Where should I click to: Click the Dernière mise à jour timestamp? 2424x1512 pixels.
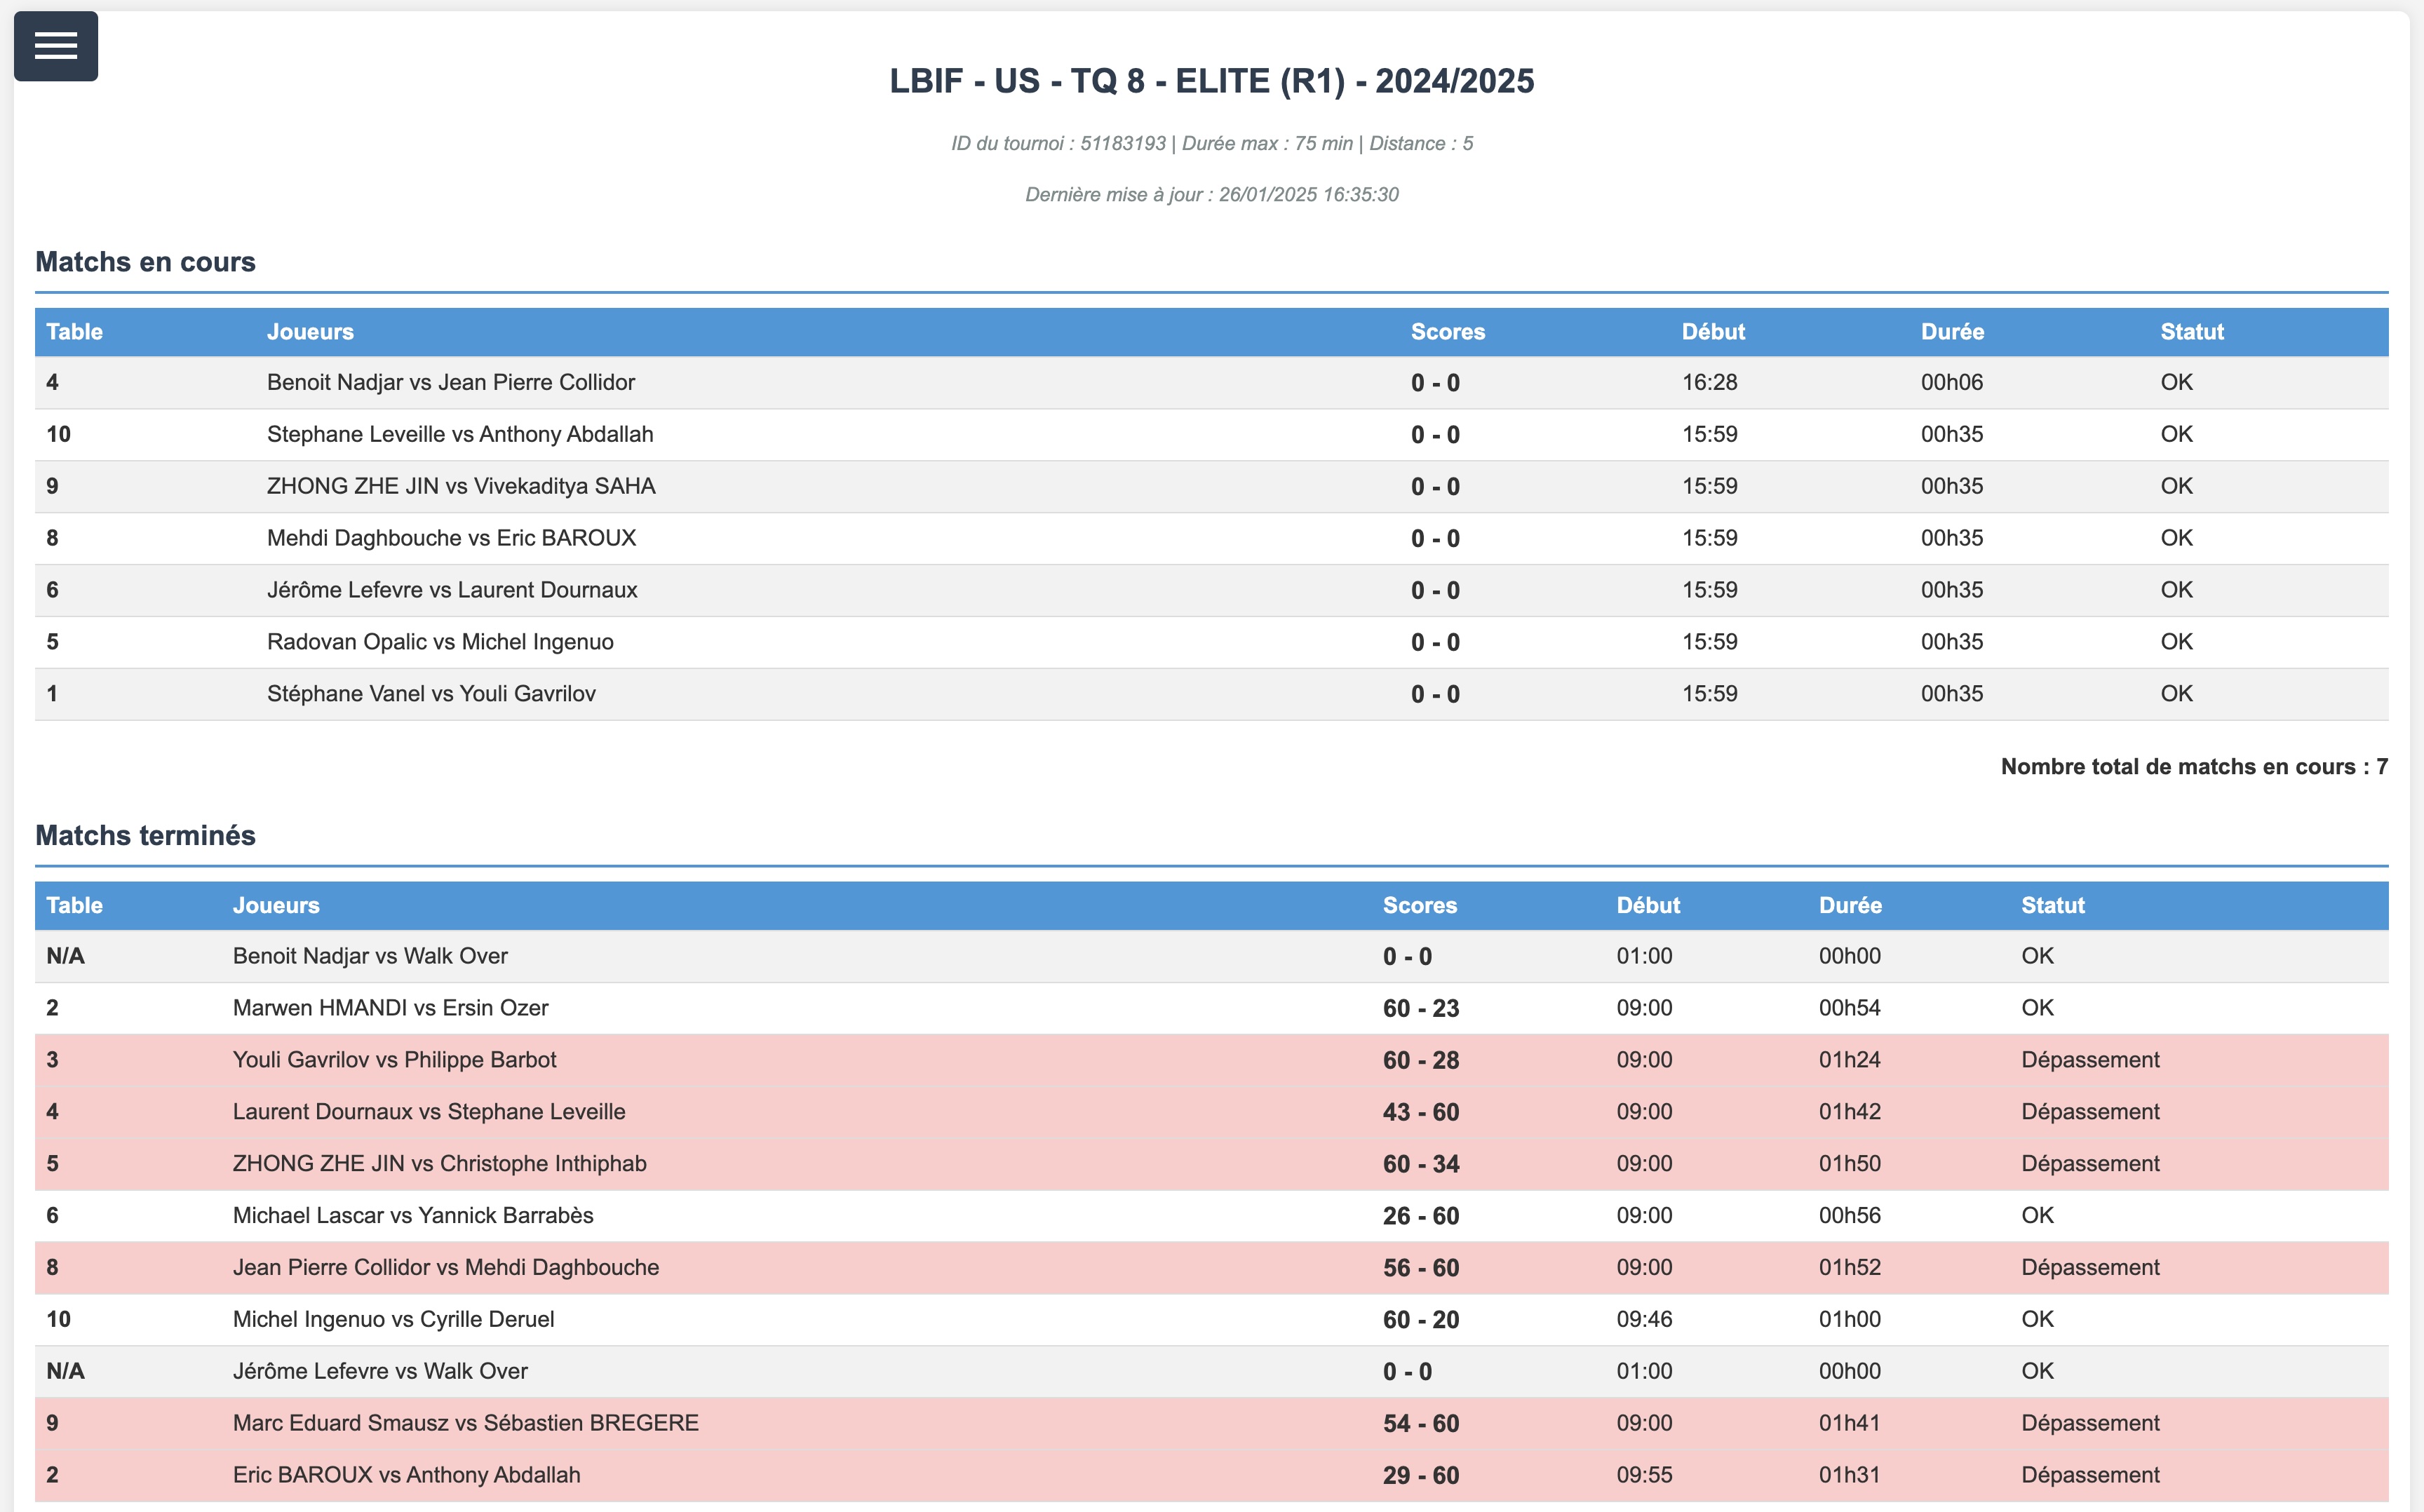click(x=1211, y=195)
